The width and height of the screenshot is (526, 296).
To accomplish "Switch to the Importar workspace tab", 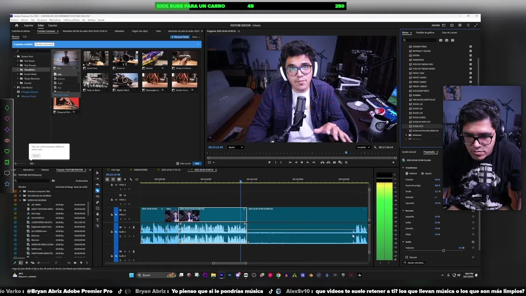I will [x=28, y=25].
